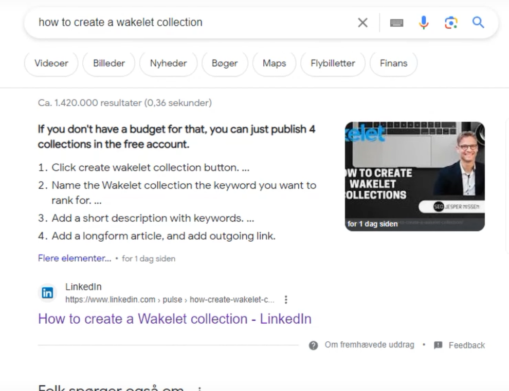Image resolution: width=509 pixels, height=391 pixels.
Task: Open the on-screen keyboard icon
Action: click(396, 23)
